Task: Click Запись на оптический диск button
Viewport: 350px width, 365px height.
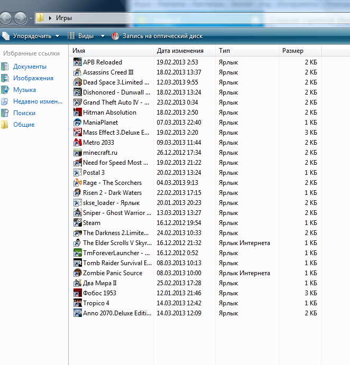Action: click(x=158, y=36)
